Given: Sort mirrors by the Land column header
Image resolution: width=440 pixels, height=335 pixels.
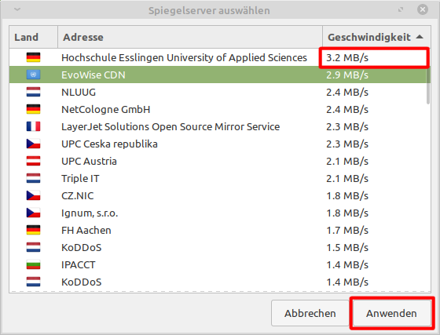Looking at the screenshot, I should [33, 37].
